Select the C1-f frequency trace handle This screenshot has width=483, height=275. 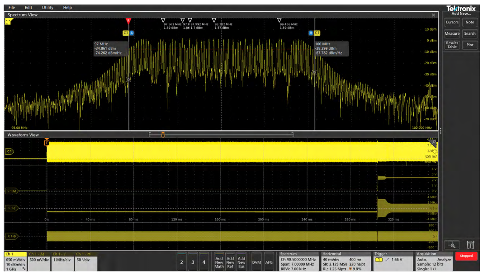[x=11, y=208]
